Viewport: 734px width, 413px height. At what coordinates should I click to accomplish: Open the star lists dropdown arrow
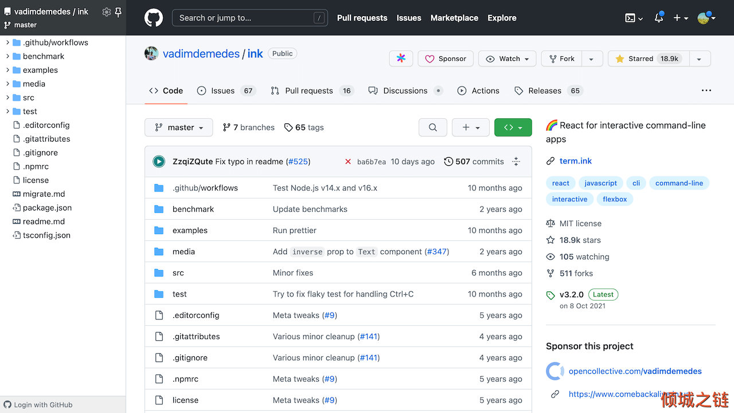[x=699, y=59]
